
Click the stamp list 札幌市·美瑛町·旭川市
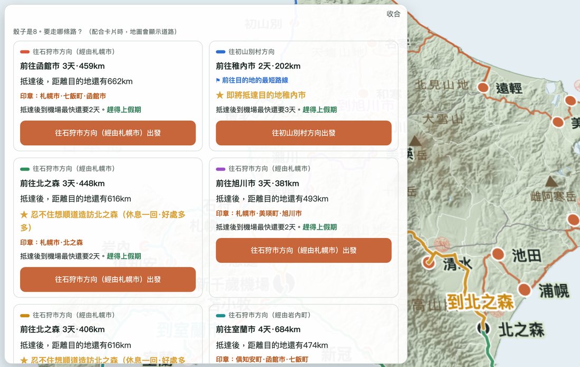pos(268,213)
